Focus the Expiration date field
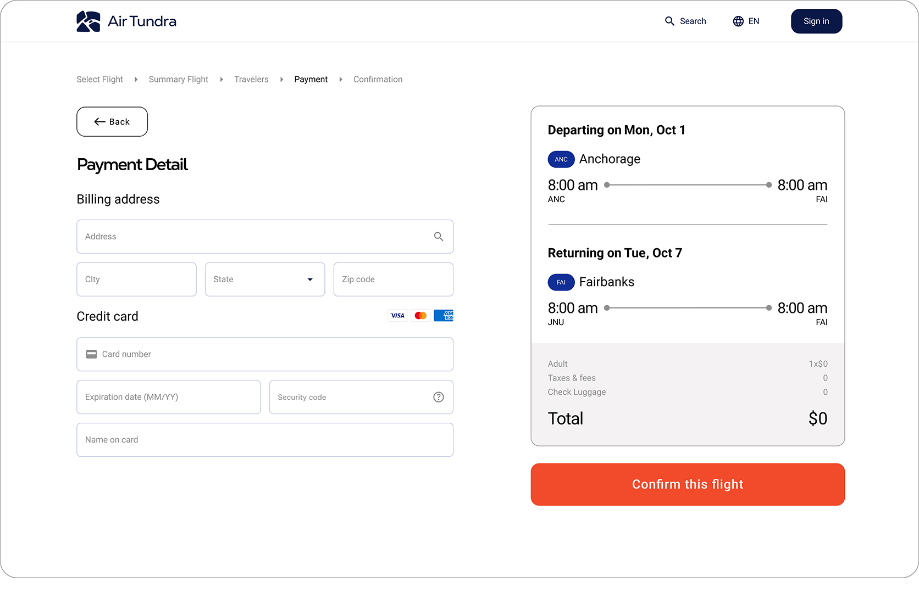The height and width of the screenshot is (593, 919). coord(169,397)
